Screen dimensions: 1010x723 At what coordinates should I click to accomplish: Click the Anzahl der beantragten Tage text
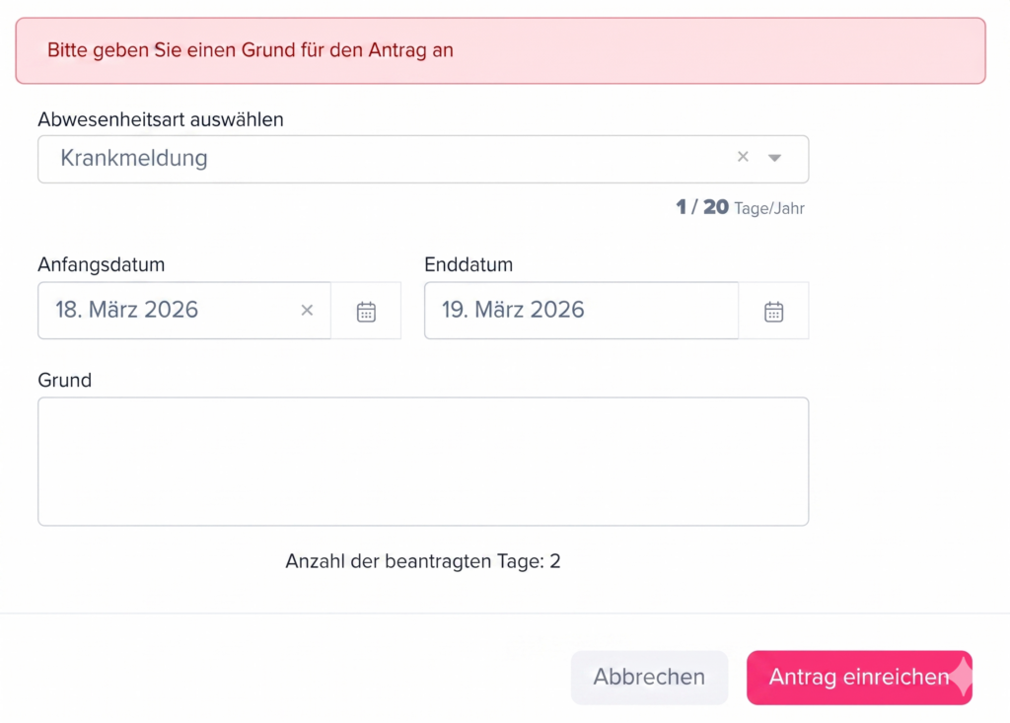pyautogui.click(x=422, y=560)
